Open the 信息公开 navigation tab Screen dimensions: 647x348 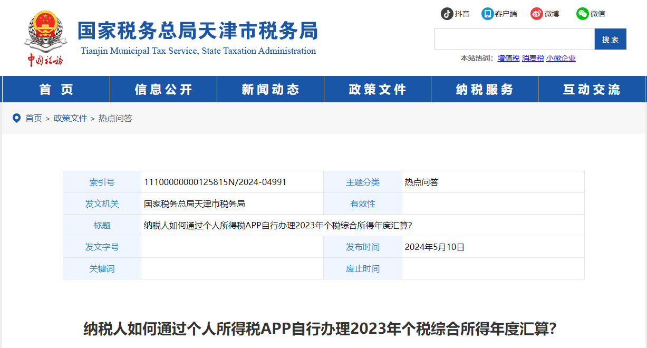pyautogui.click(x=163, y=89)
